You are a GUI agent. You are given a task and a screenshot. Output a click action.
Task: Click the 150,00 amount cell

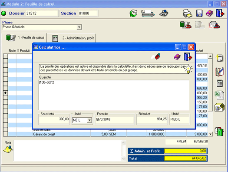tap(202, 102)
